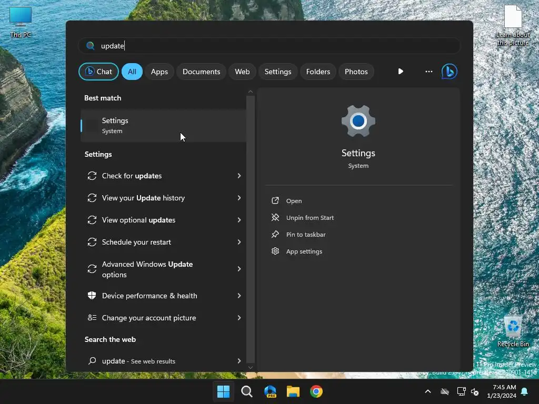The width and height of the screenshot is (539, 404).
Task: Click the results list scrollbar up arrow
Action: point(250,92)
